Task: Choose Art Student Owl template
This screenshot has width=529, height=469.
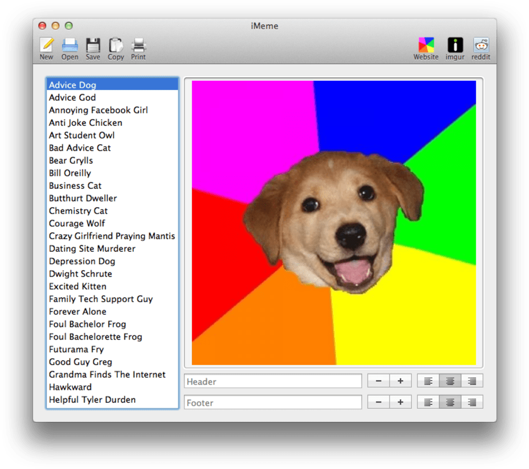Action: click(x=113, y=135)
